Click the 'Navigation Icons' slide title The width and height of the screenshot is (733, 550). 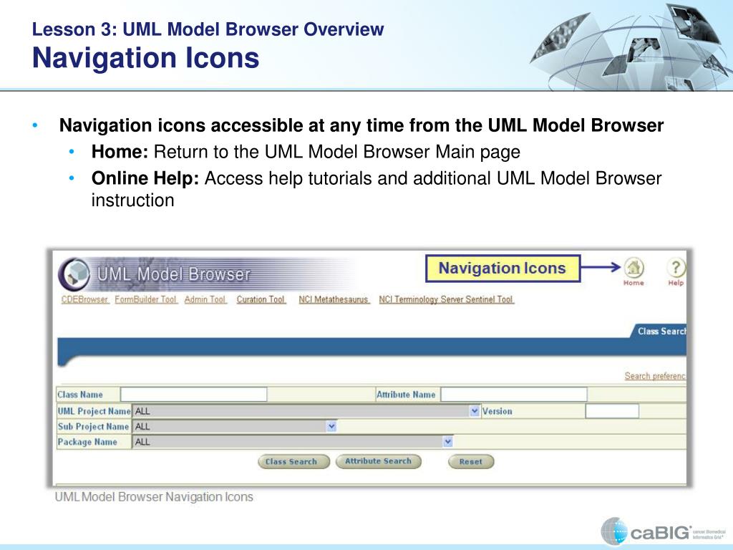click(x=145, y=58)
